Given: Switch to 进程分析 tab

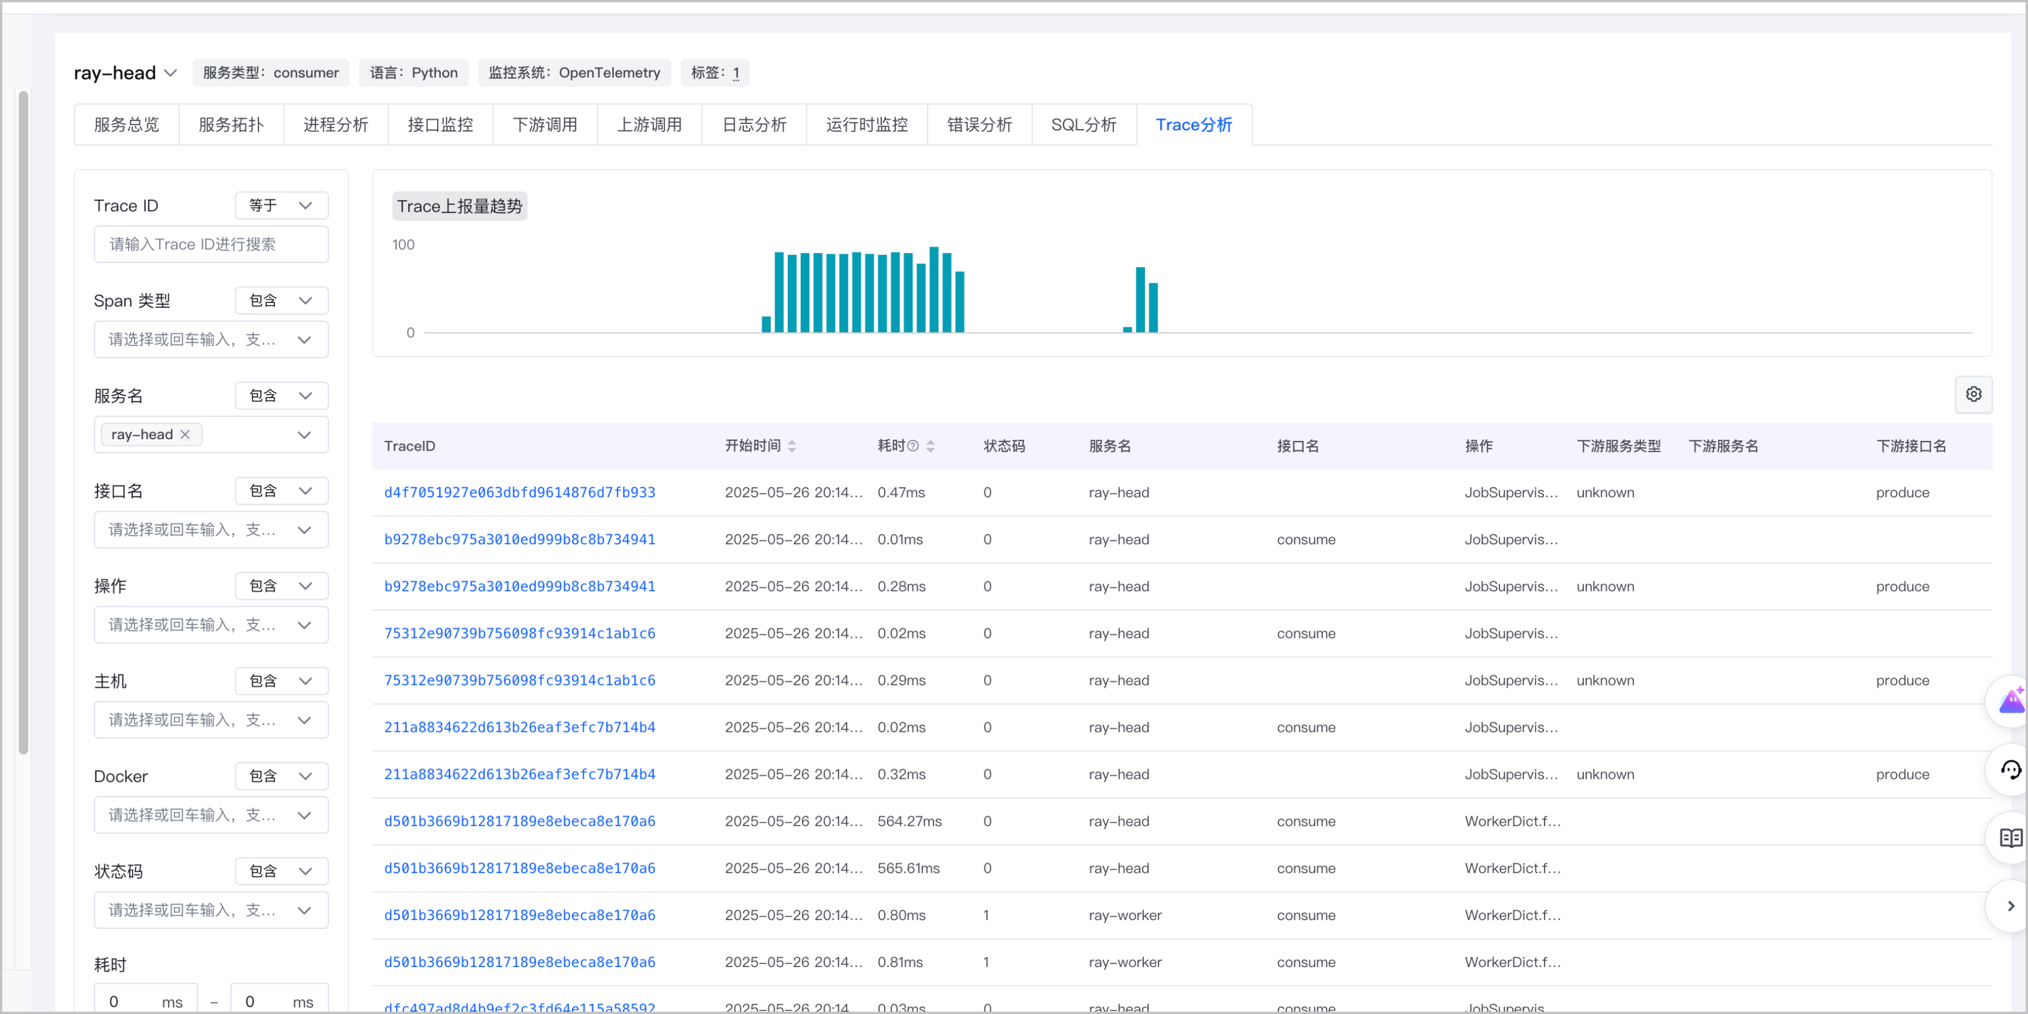Looking at the screenshot, I should (336, 125).
